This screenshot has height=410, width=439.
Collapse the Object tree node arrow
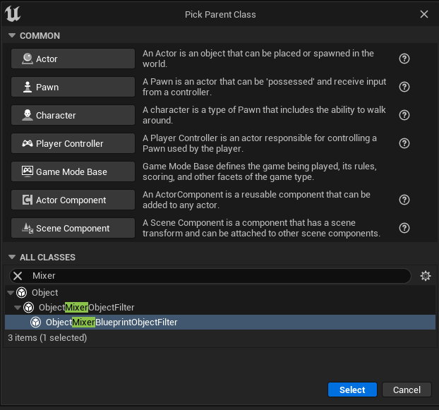(x=11, y=293)
